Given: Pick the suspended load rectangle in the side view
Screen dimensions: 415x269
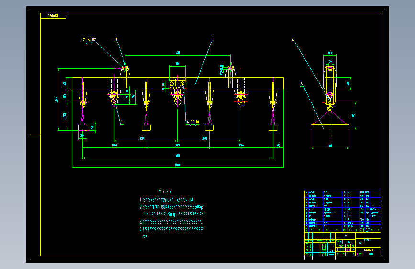Looking at the screenshot, I should coord(330,127).
